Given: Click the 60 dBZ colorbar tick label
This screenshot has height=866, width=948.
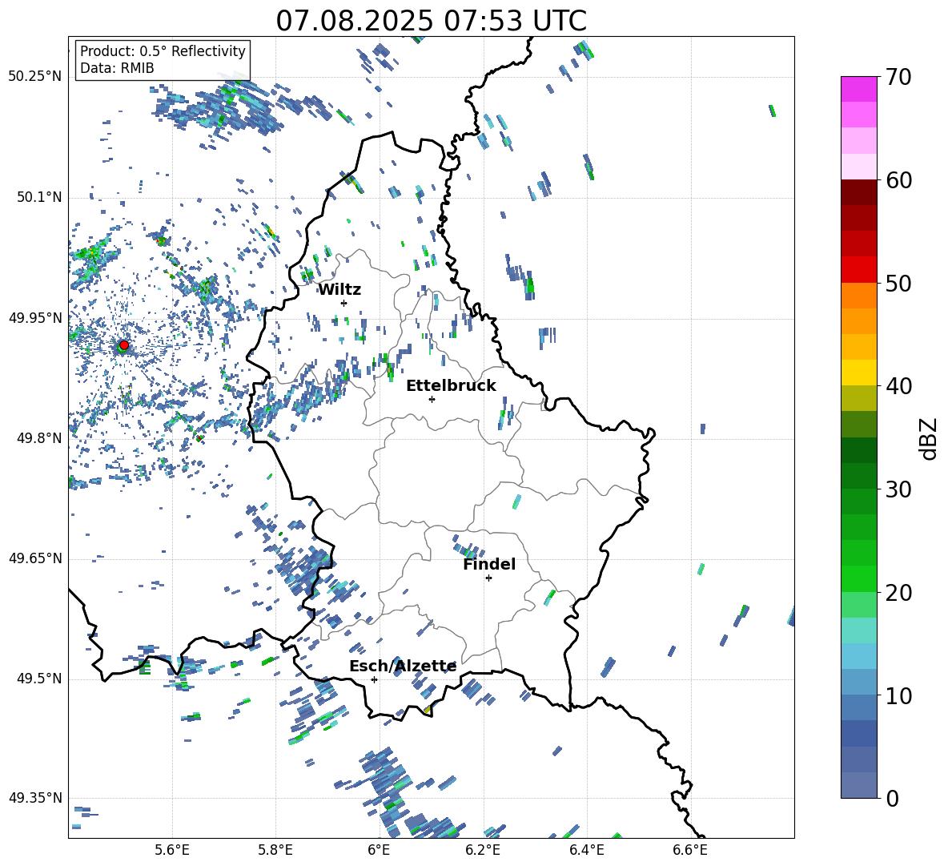Looking at the screenshot, I should (898, 180).
